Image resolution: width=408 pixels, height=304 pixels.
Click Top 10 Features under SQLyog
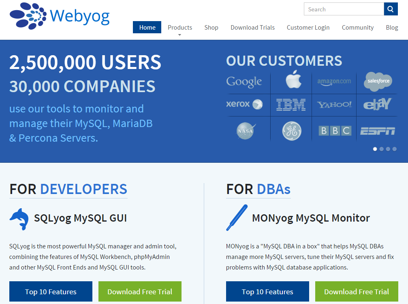click(50, 291)
